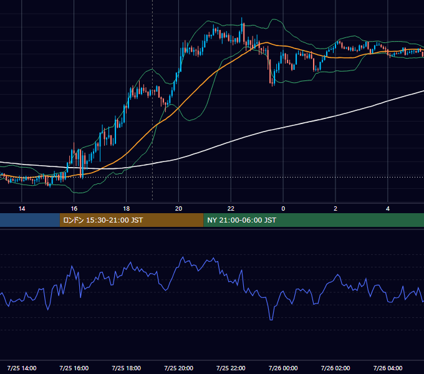Click the 7/25 14:00 date label
This screenshot has width=424, height=374.
pos(22,368)
